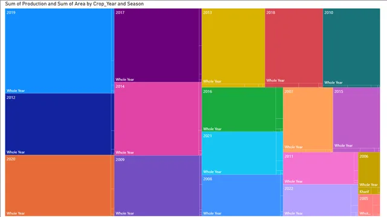The image size is (387, 217).
Task: Click Whole Year label in 2012 block
Action: (16, 152)
